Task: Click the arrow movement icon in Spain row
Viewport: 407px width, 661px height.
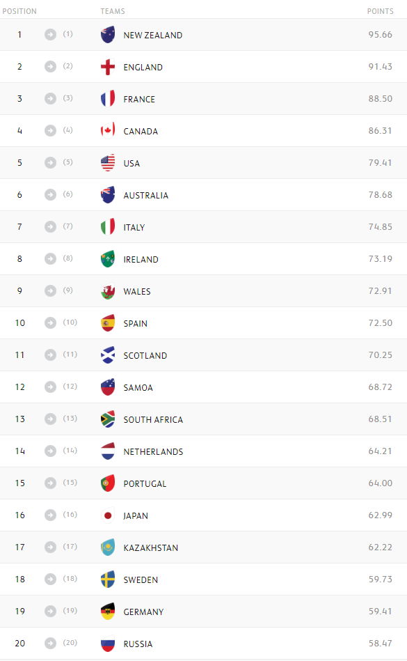Action: point(51,323)
